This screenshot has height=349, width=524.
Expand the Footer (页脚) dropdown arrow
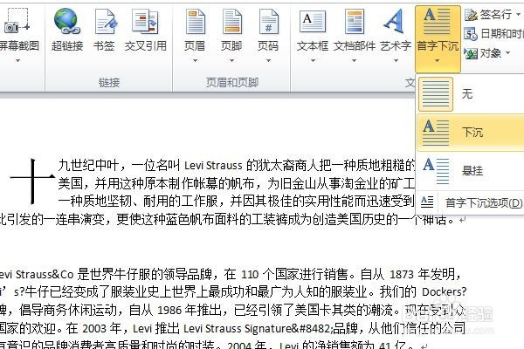pos(231,61)
